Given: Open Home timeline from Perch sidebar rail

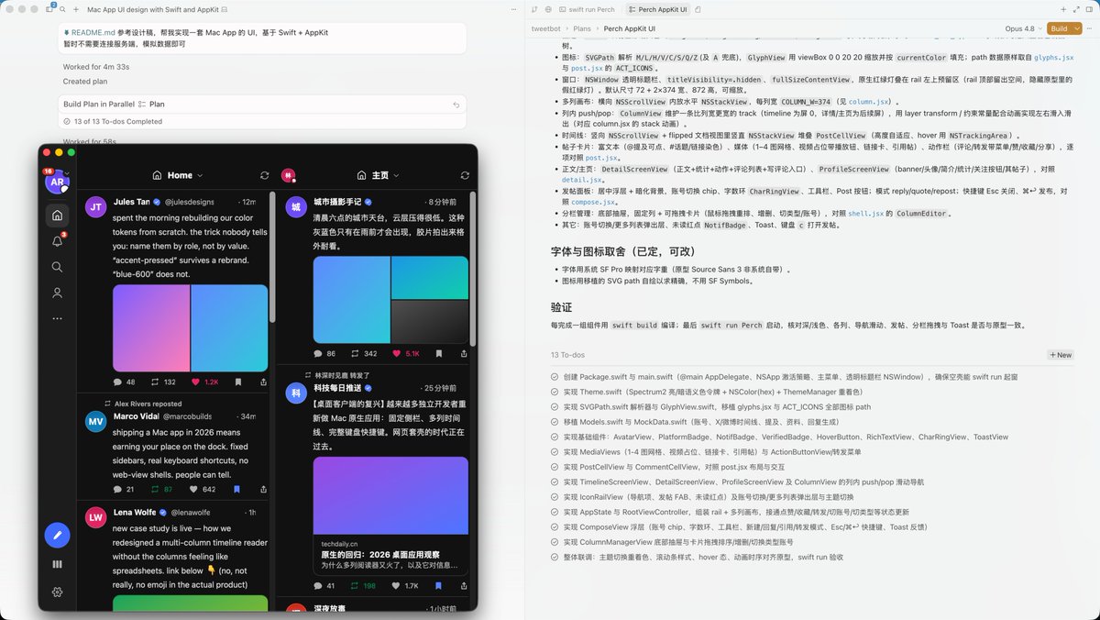Looking at the screenshot, I should click(57, 216).
